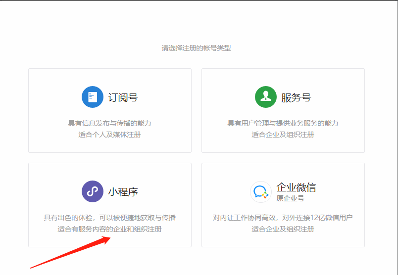Click the green 服务号 person icon
The width and height of the screenshot is (398, 275).
click(x=265, y=97)
